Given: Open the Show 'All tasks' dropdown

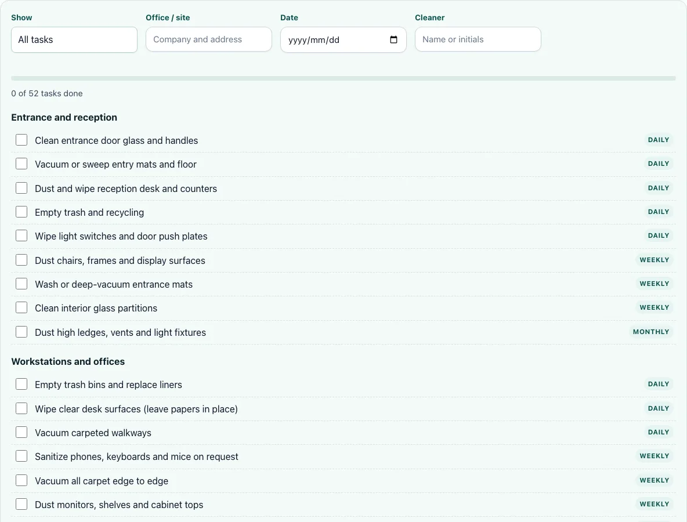Looking at the screenshot, I should [x=74, y=40].
